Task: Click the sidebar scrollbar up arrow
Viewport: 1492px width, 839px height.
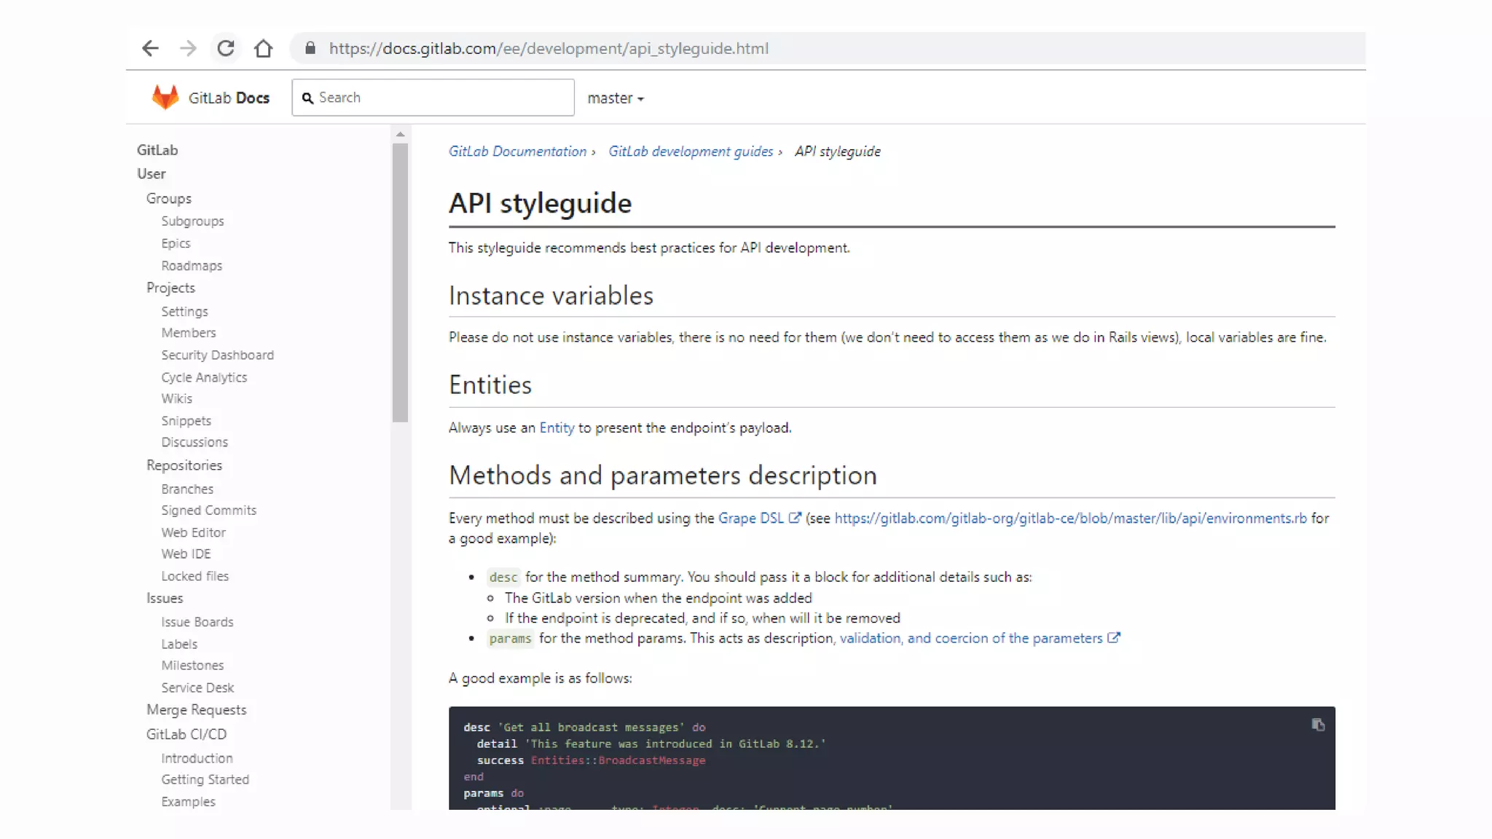Action: click(x=400, y=134)
